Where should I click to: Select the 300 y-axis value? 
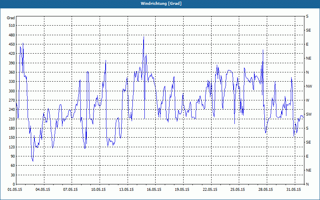(12, 91)
